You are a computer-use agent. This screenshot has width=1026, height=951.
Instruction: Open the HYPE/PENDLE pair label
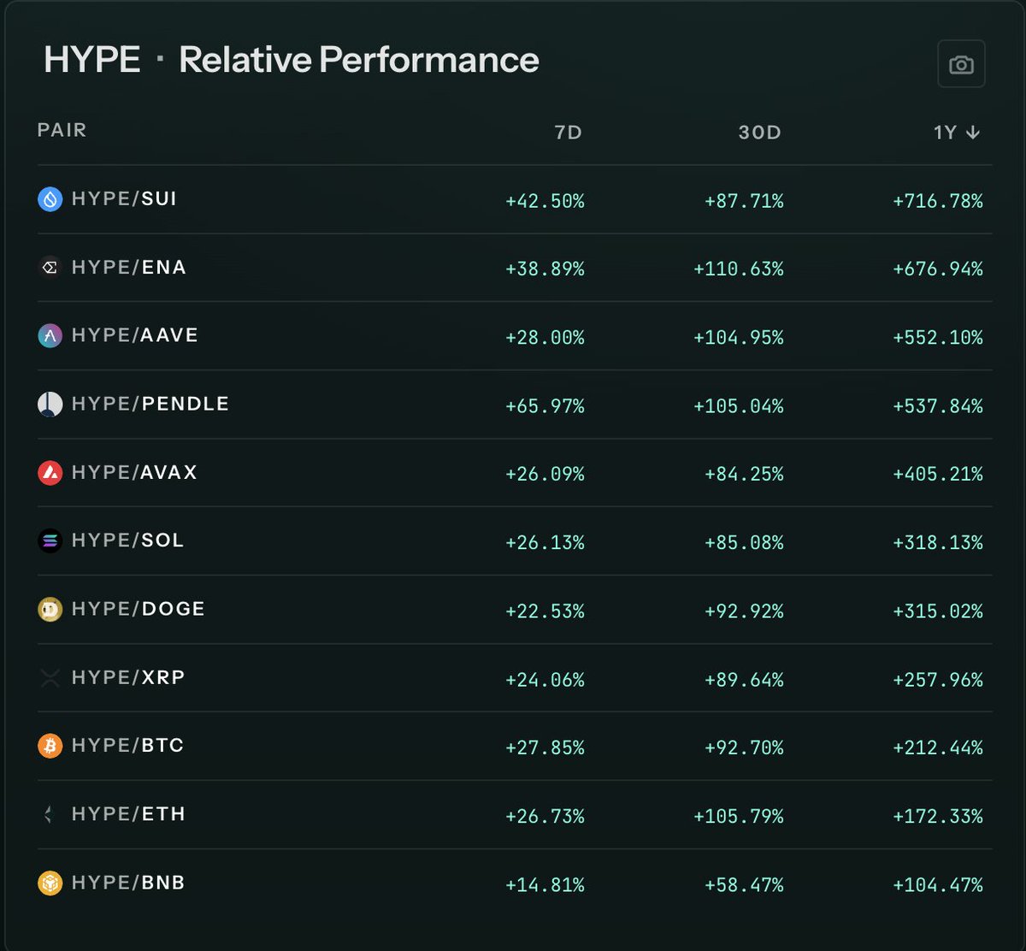150,404
